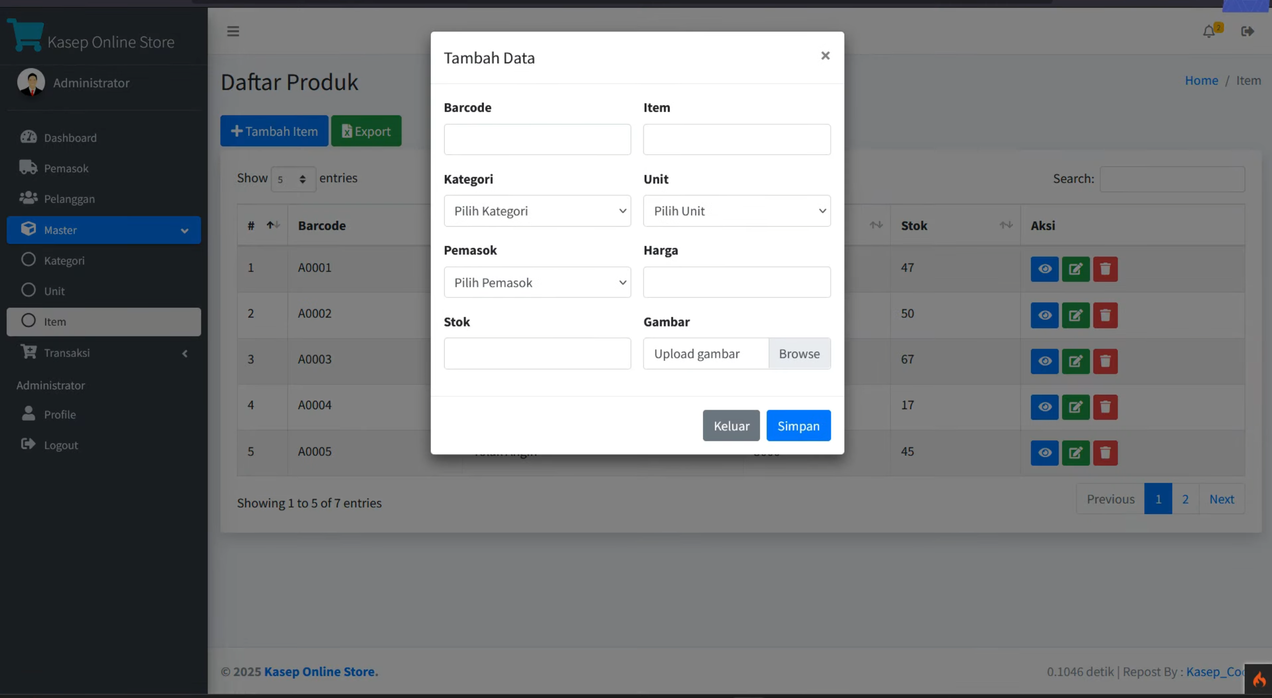Image resolution: width=1272 pixels, height=698 pixels.
Task: Close the Tambah Data dialog with X
Action: [825, 56]
